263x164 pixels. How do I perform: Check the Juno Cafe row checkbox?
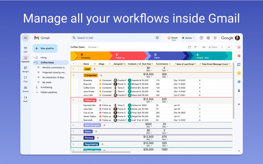pos(79,95)
